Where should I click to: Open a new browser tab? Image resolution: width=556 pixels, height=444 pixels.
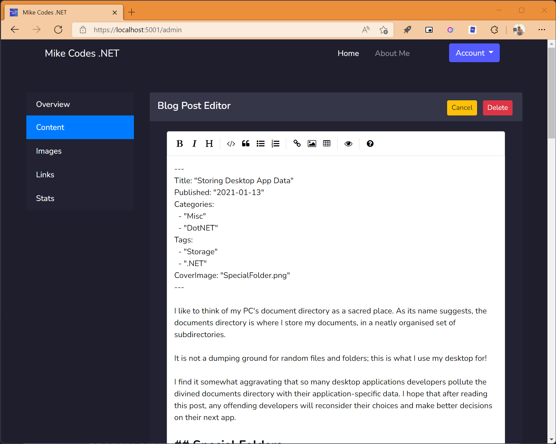[132, 12]
